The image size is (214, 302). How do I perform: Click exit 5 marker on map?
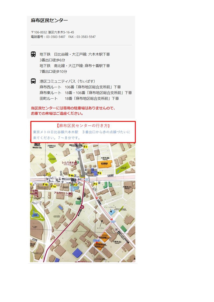[95, 184]
